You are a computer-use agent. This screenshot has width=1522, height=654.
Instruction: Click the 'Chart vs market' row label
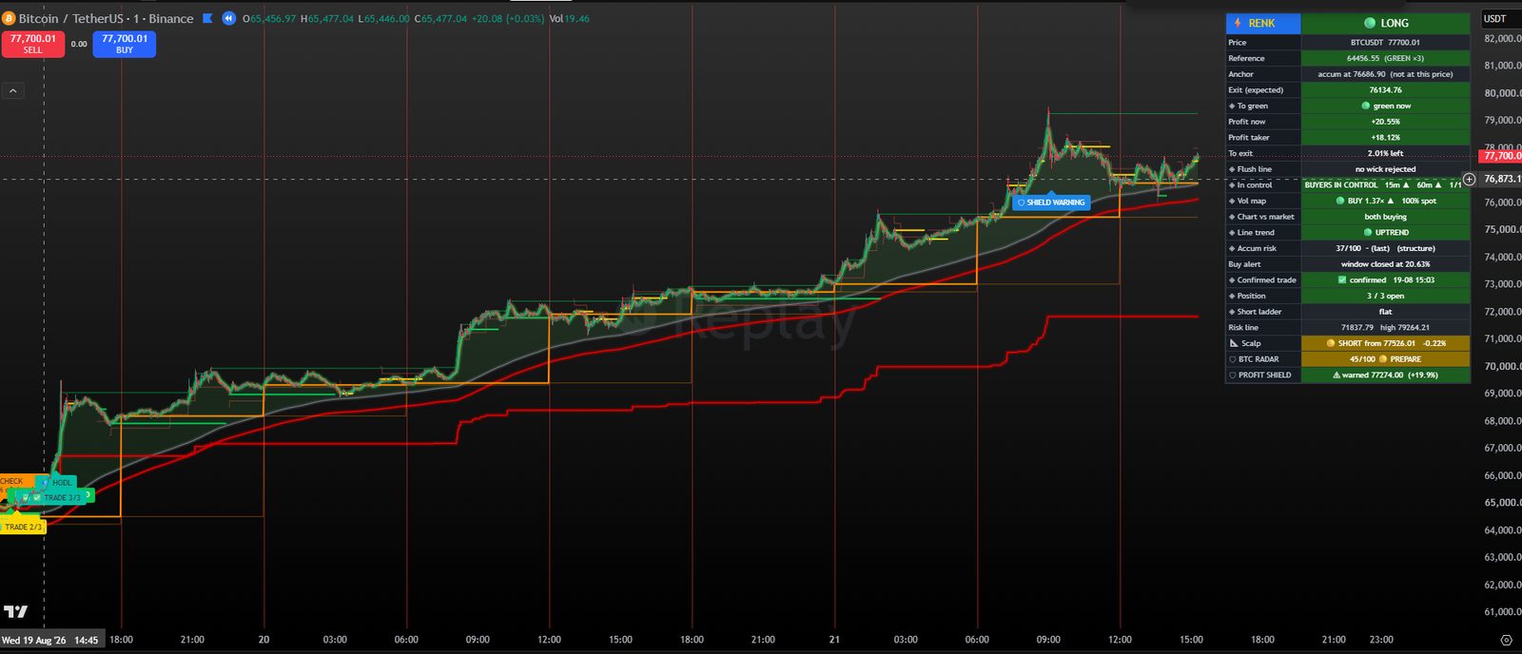1262,217
